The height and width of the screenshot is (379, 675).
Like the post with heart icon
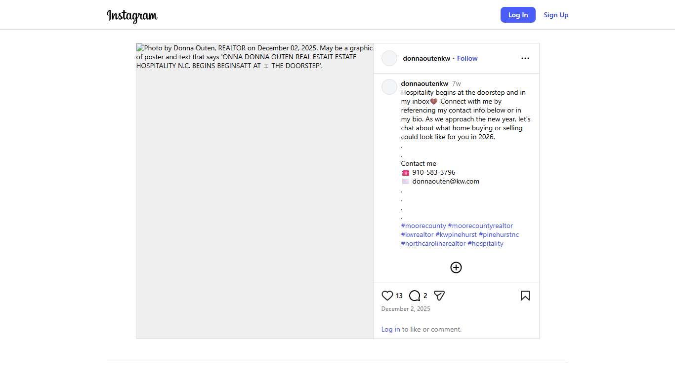[387, 296]
